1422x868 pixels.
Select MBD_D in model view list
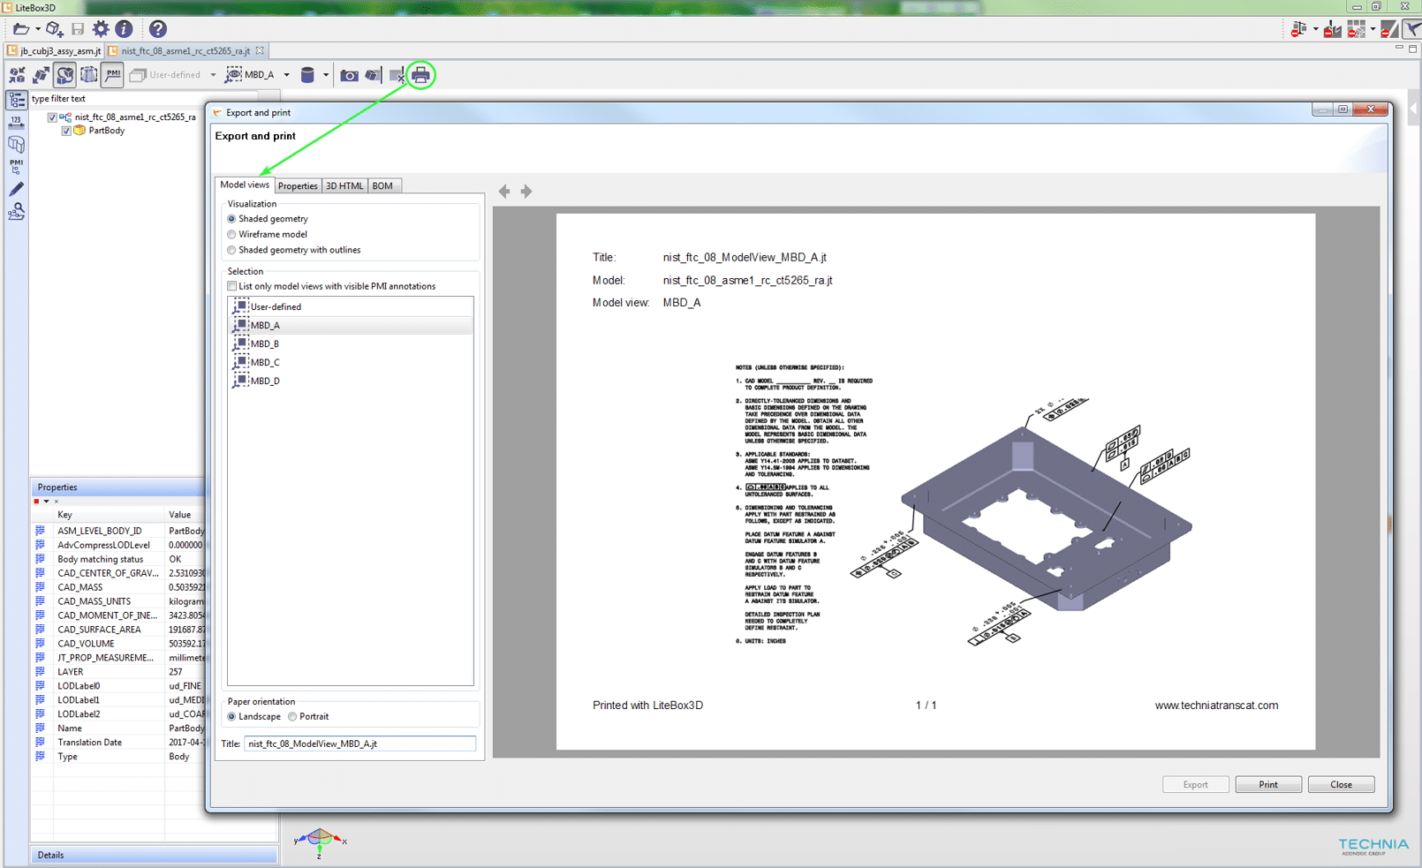pos(351,381)
